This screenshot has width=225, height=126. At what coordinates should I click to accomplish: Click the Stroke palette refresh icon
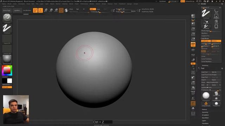(x=222, y=4)
